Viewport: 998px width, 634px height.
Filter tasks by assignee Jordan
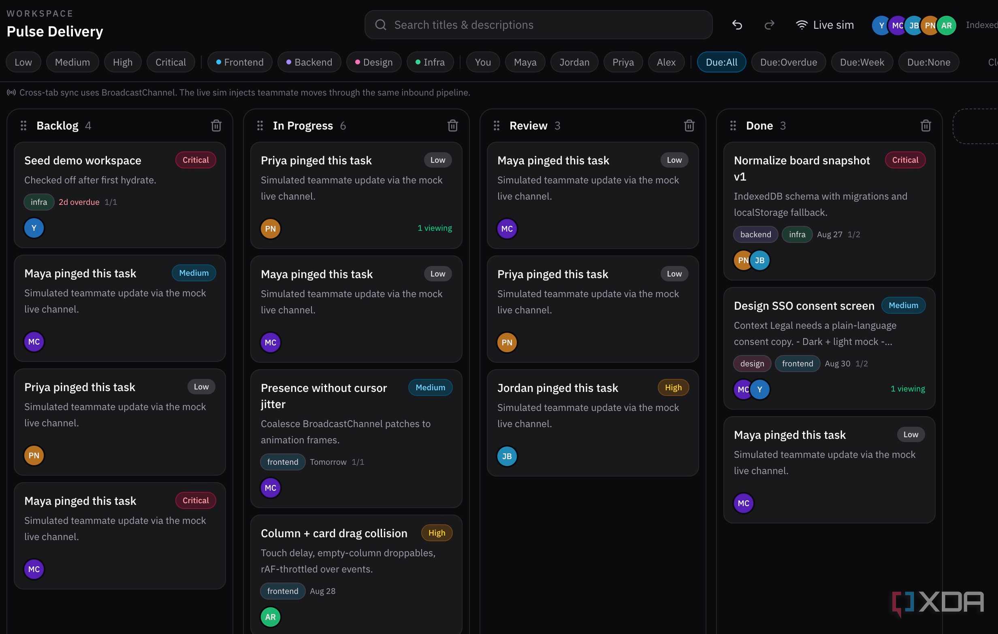(x=574, y=62)
